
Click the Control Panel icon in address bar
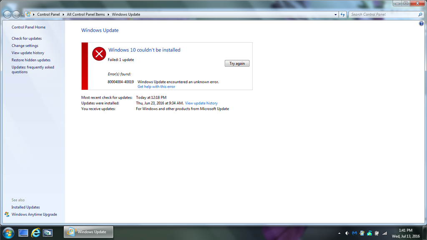[x=28, y=14]
